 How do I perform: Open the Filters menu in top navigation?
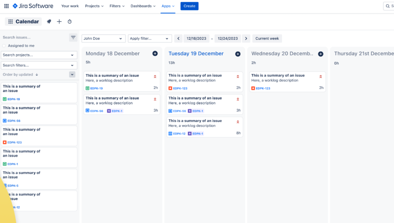pos(117,6)
